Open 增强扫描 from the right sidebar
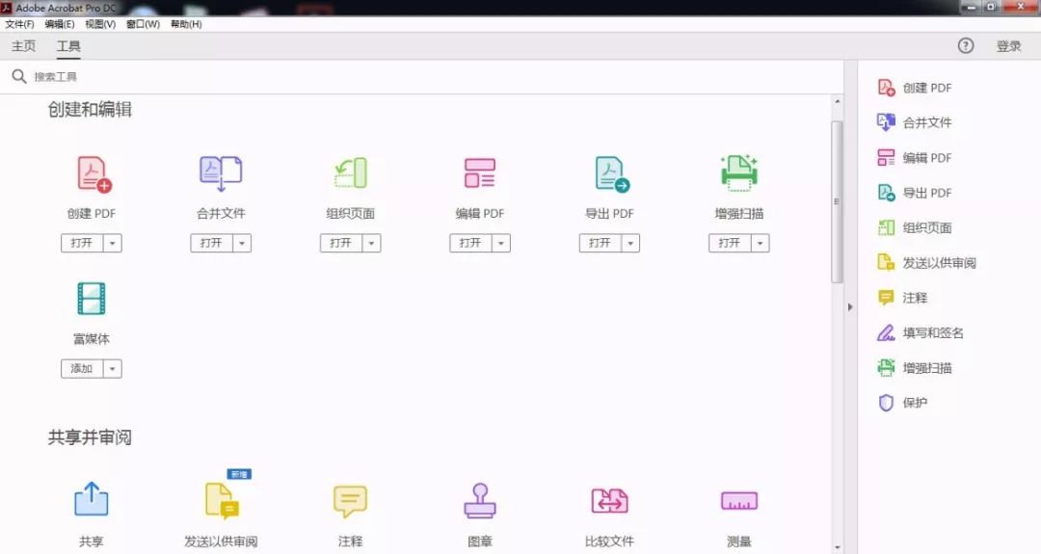 (916, 367)
